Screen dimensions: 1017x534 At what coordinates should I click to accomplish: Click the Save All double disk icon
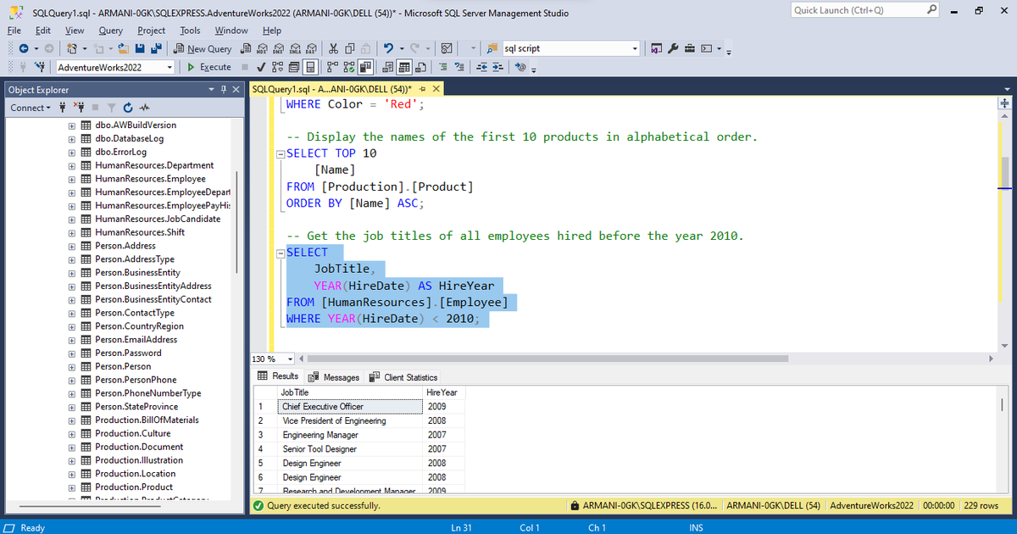(x=156, y=49)
